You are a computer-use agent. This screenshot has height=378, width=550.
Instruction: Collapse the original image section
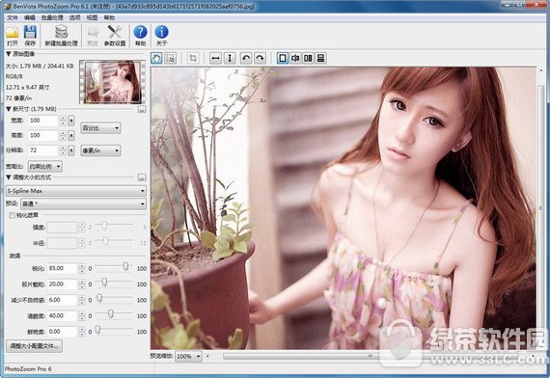point(9,54)
